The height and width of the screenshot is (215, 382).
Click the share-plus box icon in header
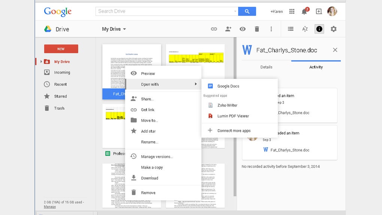click(x=319, y=11)
